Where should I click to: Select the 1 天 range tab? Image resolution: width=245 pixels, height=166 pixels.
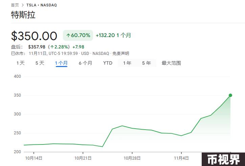pos(21,63)
